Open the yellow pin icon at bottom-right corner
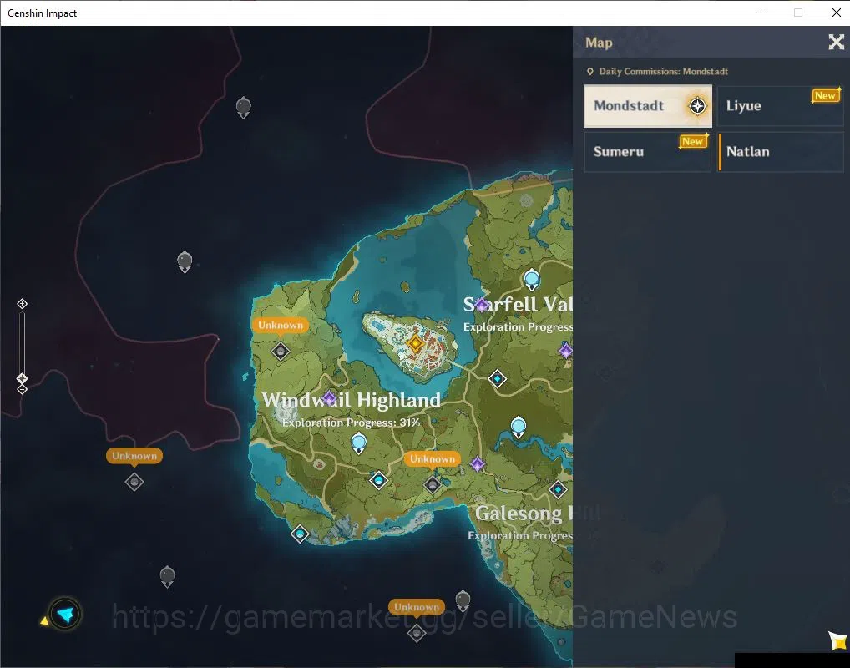The height and width of the screenshot is (668, 850). point(837,640)
